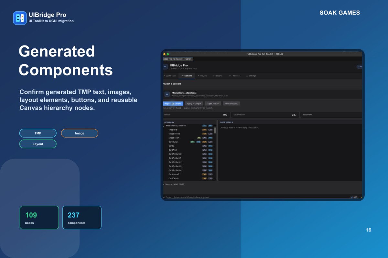388x258 pixels.
Task: Click the 109 nodes stat card on the slide
Action: coord(39,217)
